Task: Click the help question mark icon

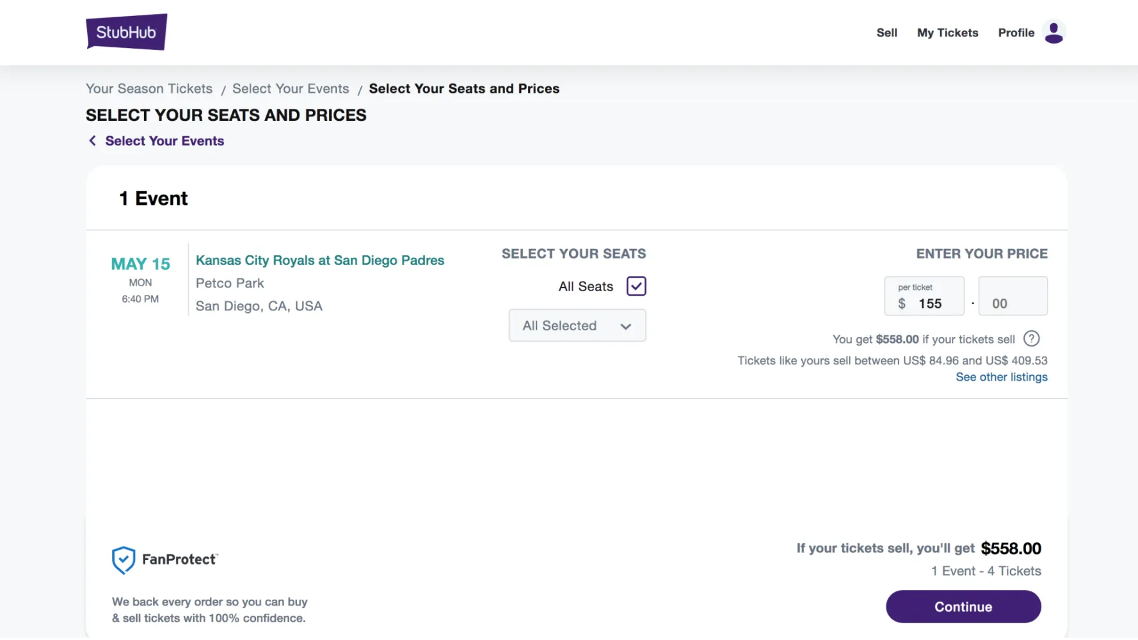Action: click(1031, 339)
